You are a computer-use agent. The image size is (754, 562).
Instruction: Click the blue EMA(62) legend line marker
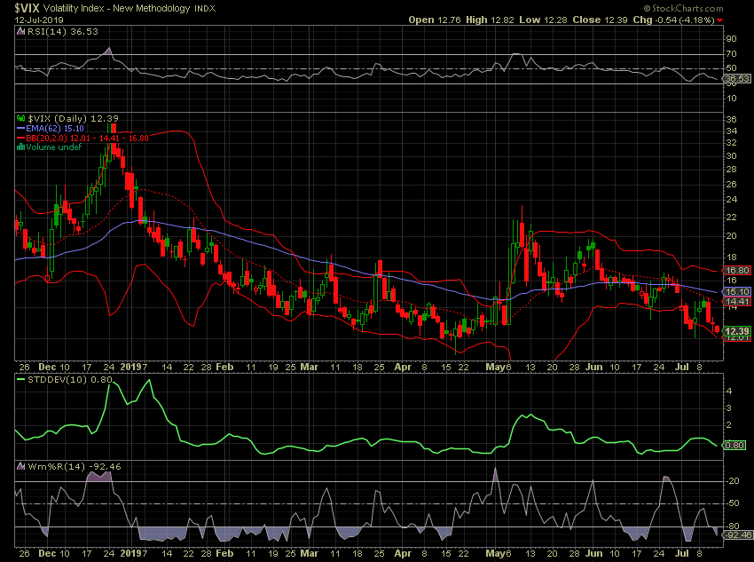[20, 129]
